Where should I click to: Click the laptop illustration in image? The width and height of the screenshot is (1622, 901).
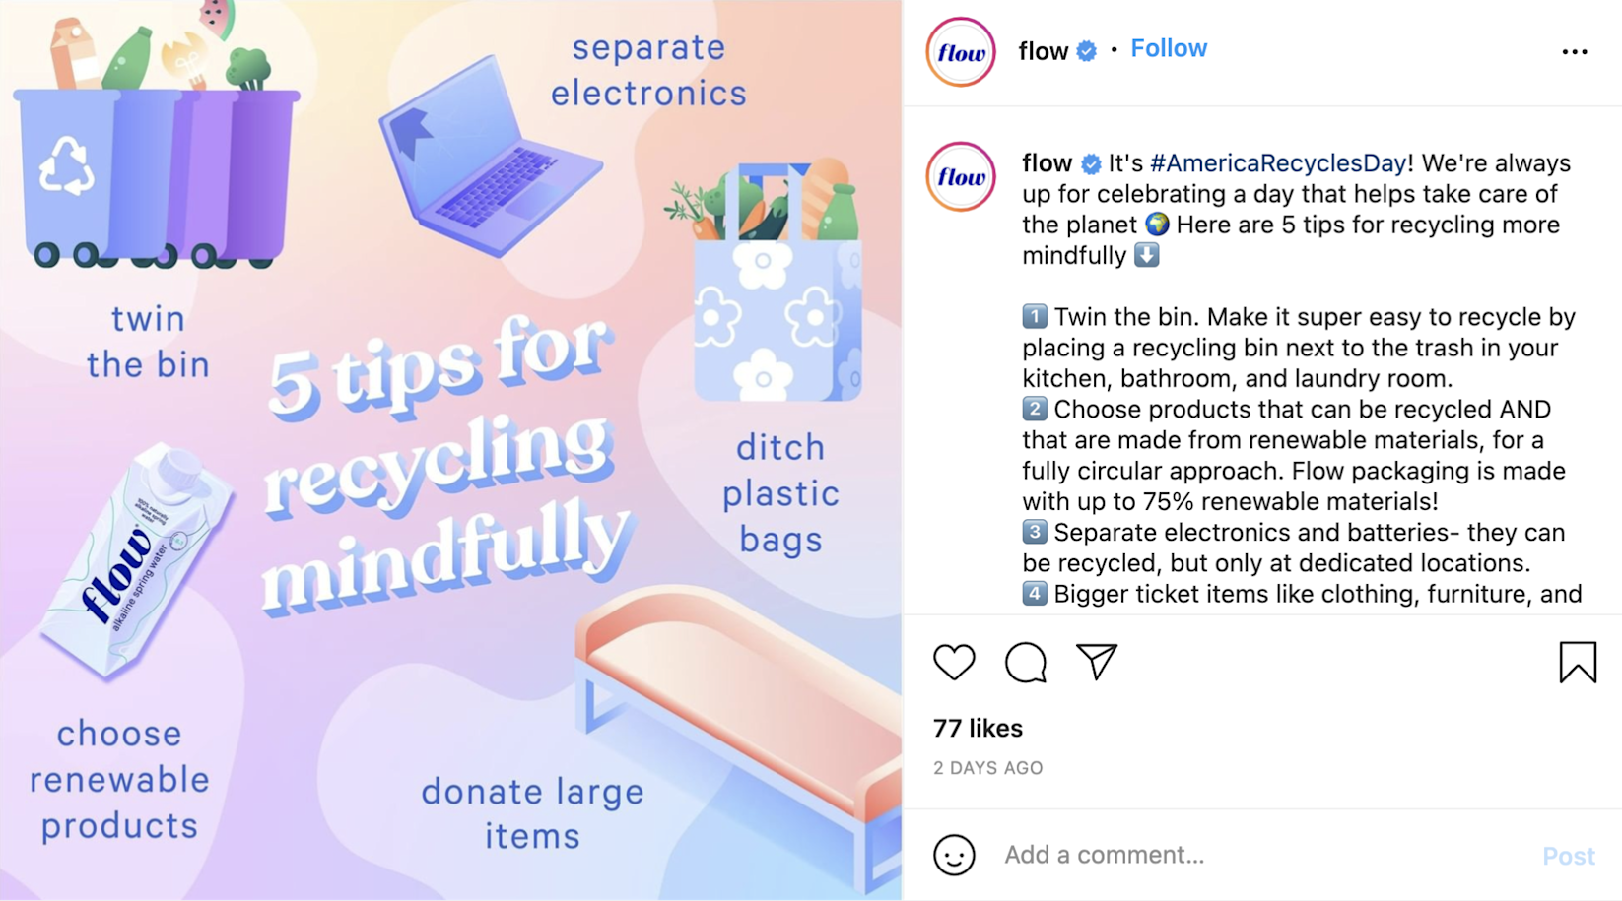click(490, 158)
